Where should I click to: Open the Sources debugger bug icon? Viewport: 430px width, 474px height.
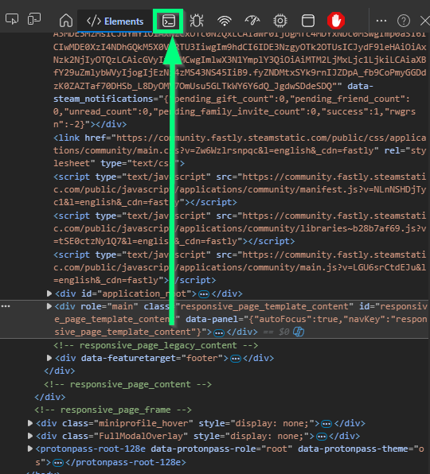(197, 21)
